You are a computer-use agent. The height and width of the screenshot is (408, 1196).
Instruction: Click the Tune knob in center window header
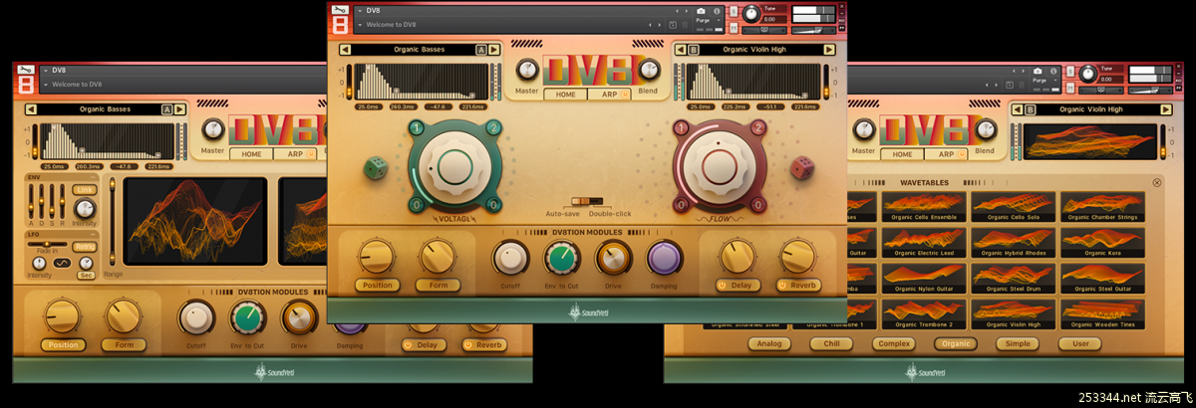click(x=749, y=14)
